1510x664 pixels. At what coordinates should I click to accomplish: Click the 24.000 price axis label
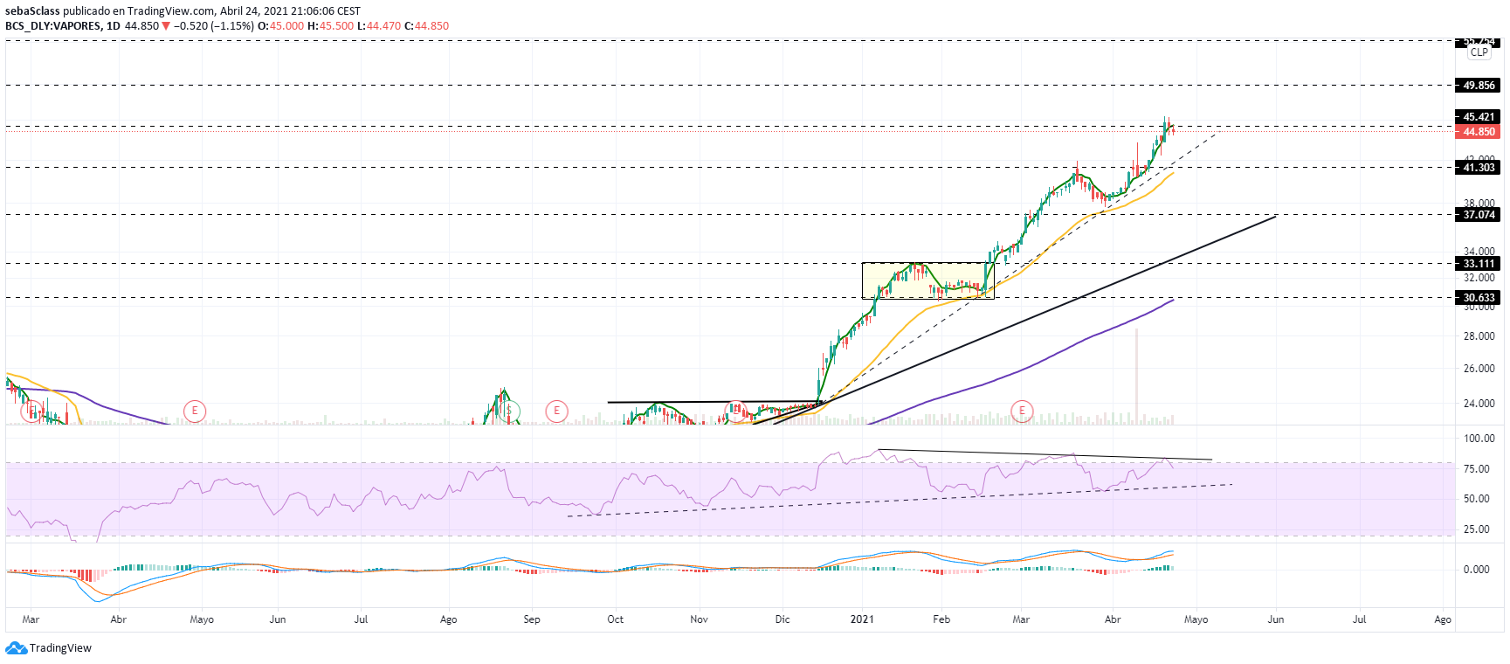(x=1479, y=404)
